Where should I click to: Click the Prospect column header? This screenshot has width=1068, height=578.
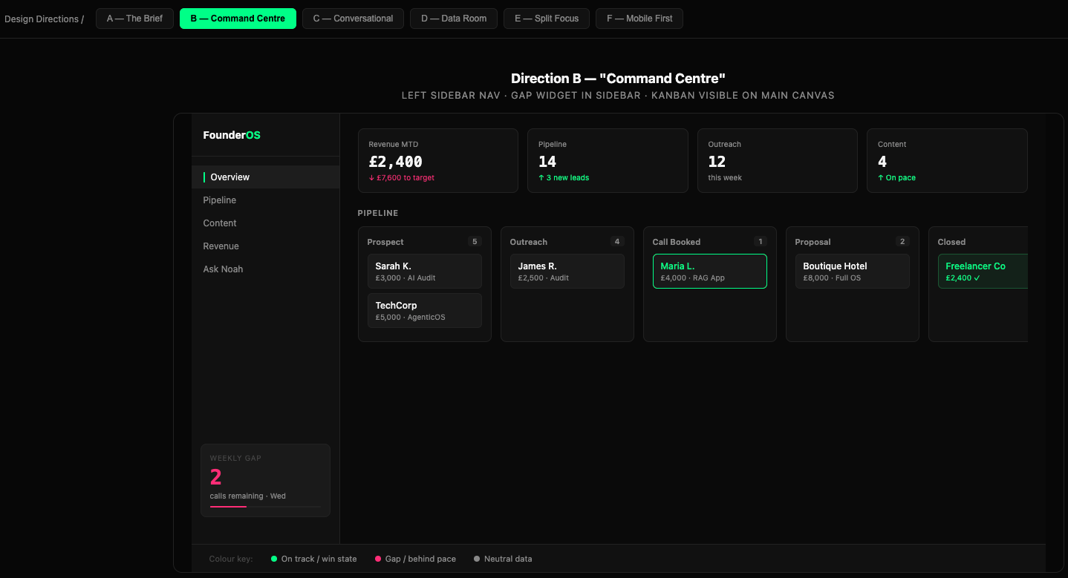[385, 242]
